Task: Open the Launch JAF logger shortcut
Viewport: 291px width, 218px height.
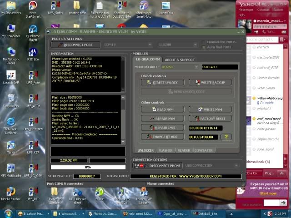Action: (144, 196)
